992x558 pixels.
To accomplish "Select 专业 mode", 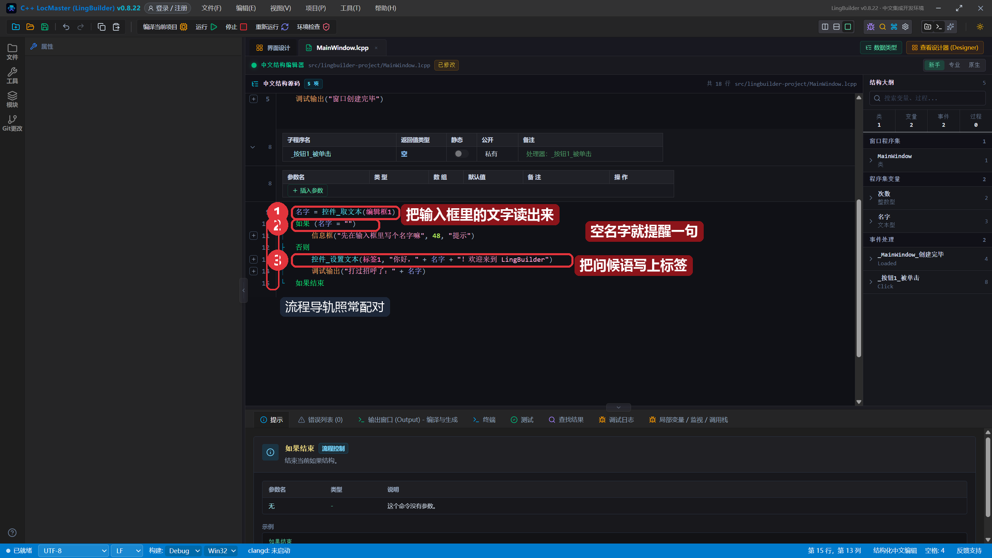I will [x=954, y=65].
